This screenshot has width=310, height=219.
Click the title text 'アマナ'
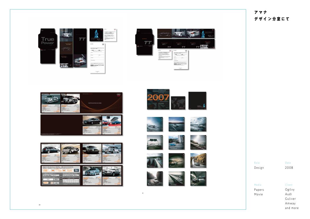click(260, 12)
